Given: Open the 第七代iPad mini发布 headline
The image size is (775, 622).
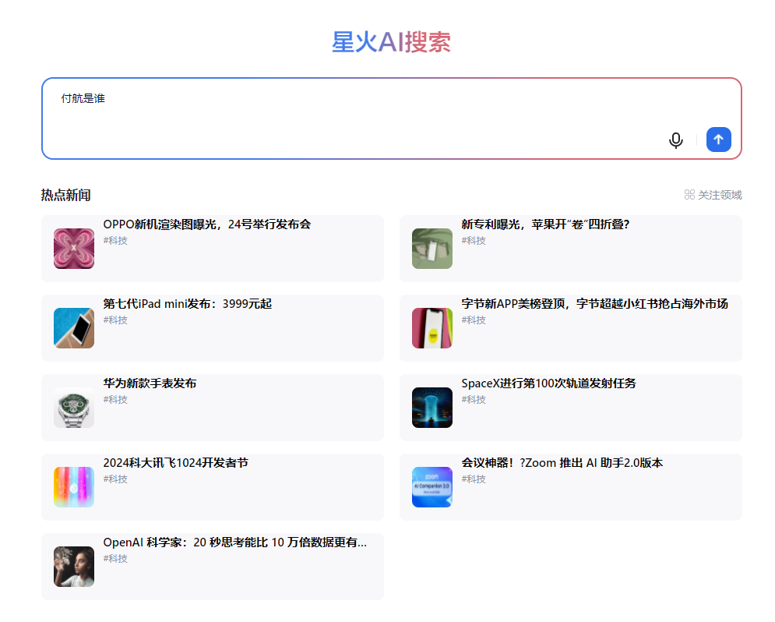Looking at the screenshot, I should click(188, 303).
